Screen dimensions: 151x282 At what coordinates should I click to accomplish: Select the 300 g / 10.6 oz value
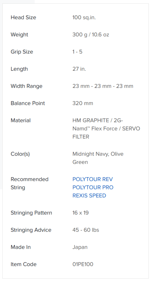point(91,35)
